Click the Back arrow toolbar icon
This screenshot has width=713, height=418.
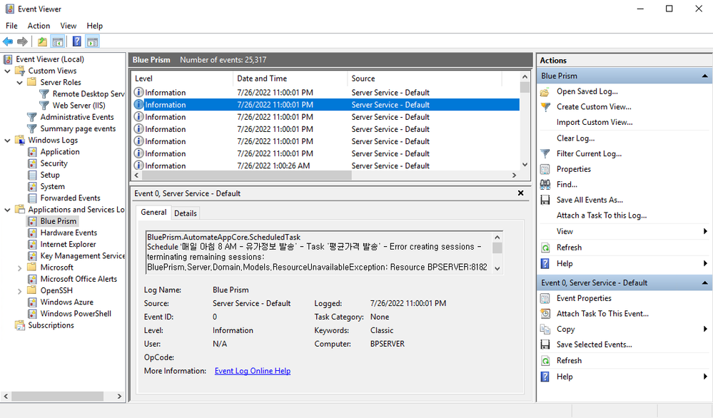(8, 41)
